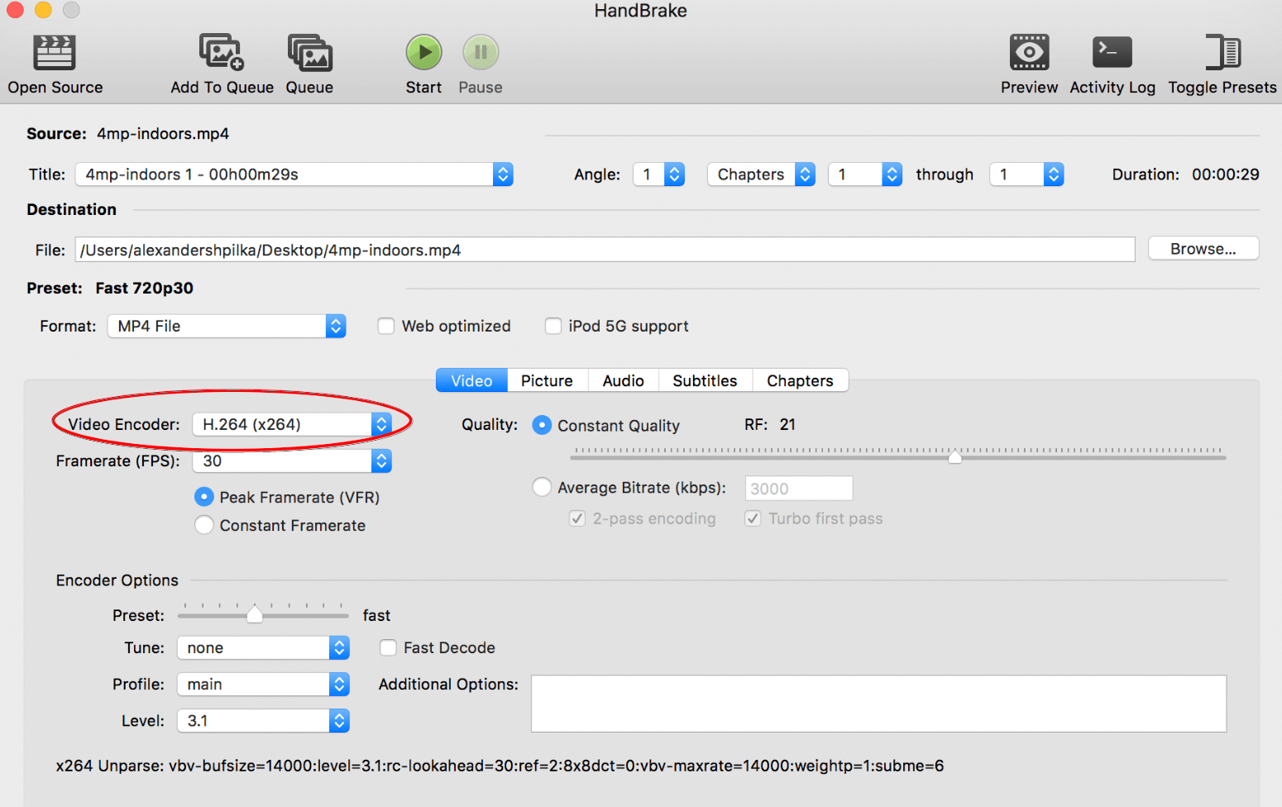The width and height of the screenshot is (1282, 807).
Task: Select Peak Framerate (VFR) option
Action: [x=203, y=497]
